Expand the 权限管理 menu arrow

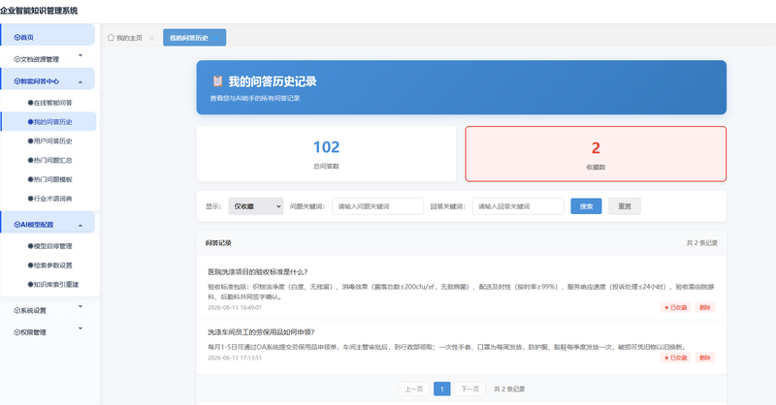pos(81,328)
